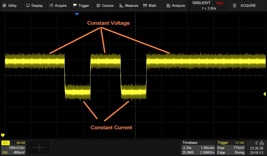Open the Cursors menu
This screenshot has height=156, width=267.
[x=105, y=5]
